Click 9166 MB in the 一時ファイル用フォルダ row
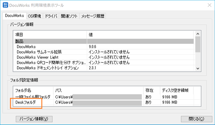This screenshot has height=125, width=215. pyautogui.click(x=170, y=97)
